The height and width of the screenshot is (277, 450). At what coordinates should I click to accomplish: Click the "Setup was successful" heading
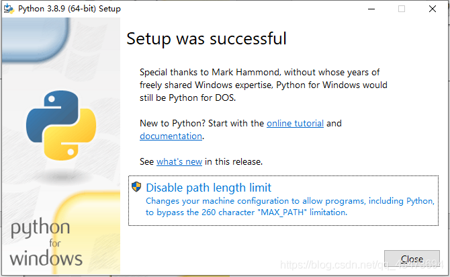pos(206,38)
